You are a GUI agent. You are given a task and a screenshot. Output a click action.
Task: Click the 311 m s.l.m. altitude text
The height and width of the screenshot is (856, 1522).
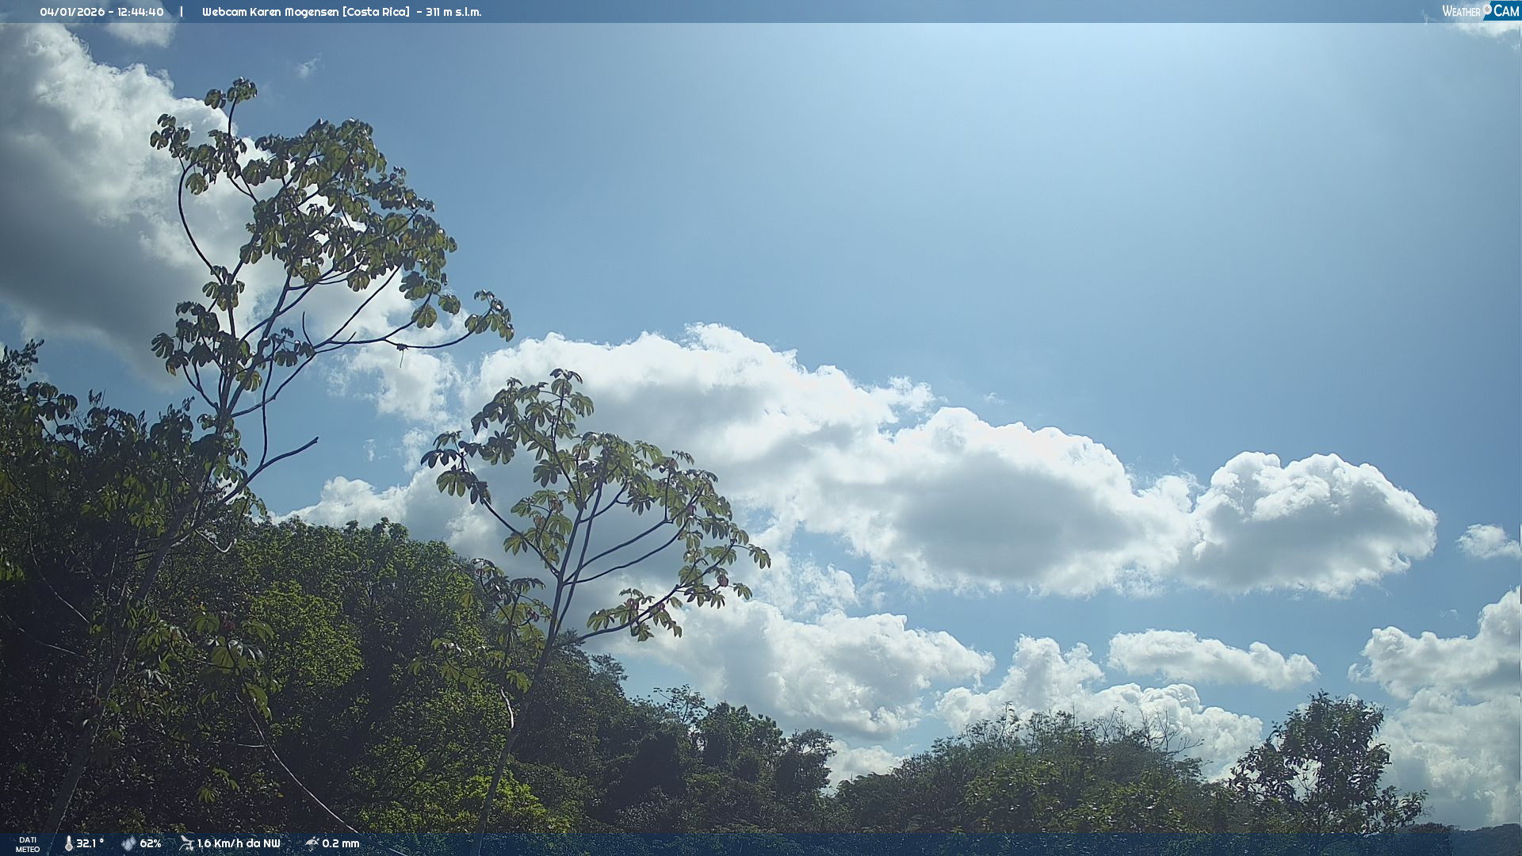[453, 12]
